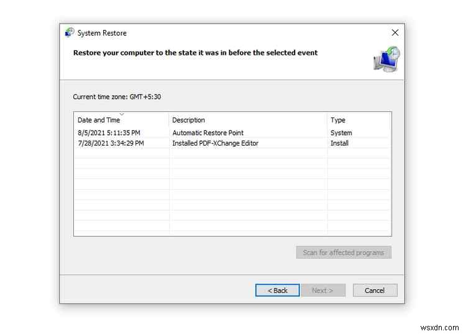Image resolution: width=466 pixels, height=334 pixels.
Task: Click the System type cell
Action: (x=341, y=132)
